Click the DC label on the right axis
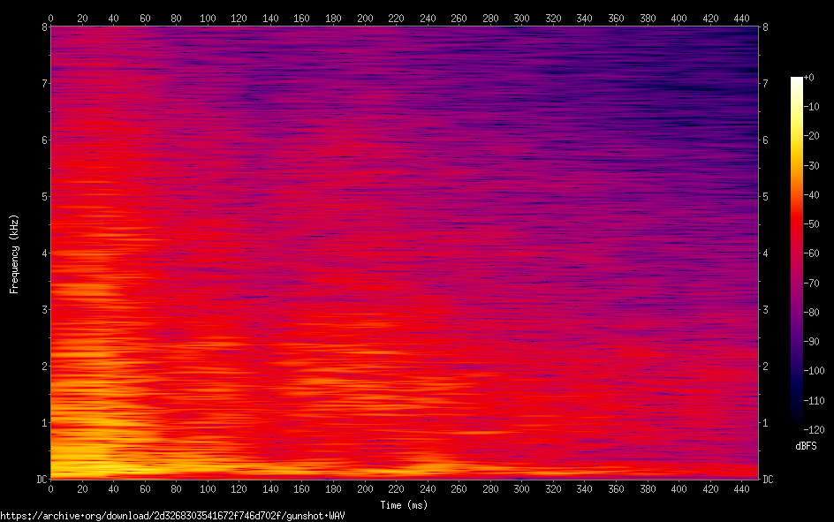The image size is (834, 522). click(x=768, y=479)
